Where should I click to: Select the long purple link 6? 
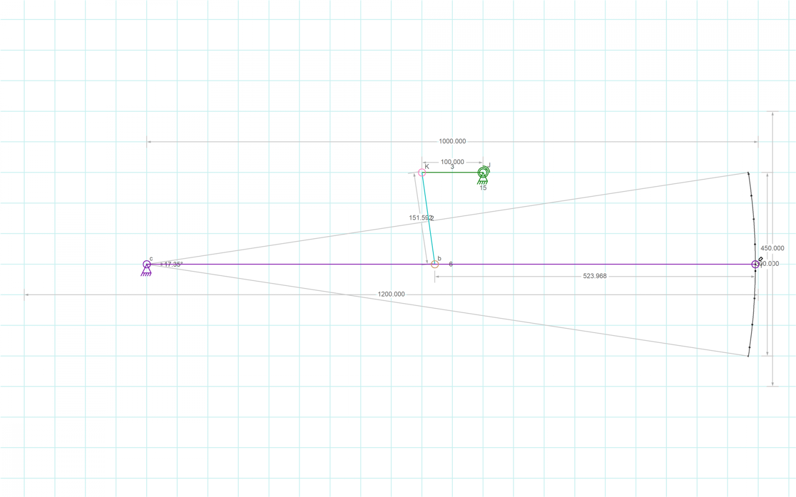pyautogui.click(x=451, y=264)
